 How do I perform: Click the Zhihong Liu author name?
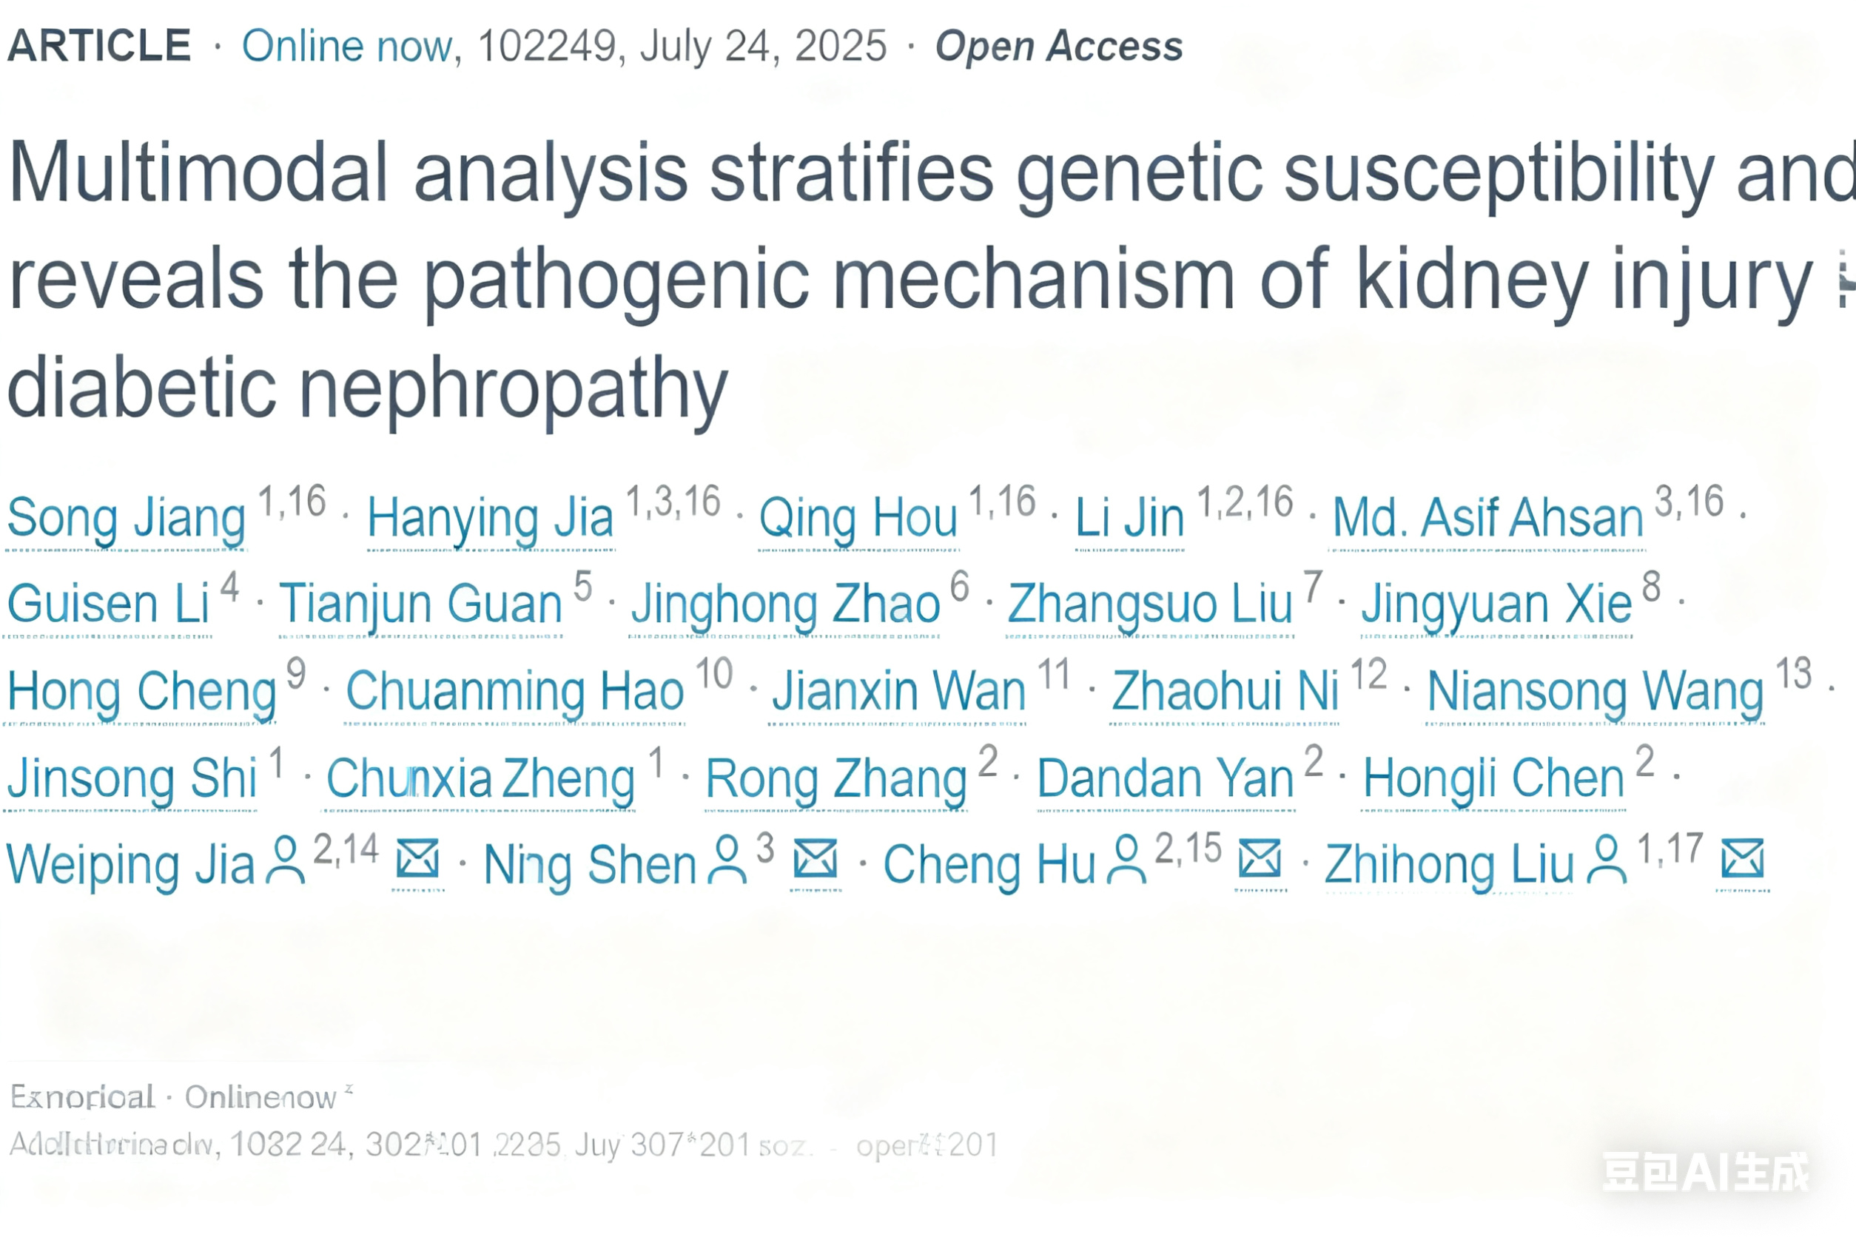click(1449, 865)
